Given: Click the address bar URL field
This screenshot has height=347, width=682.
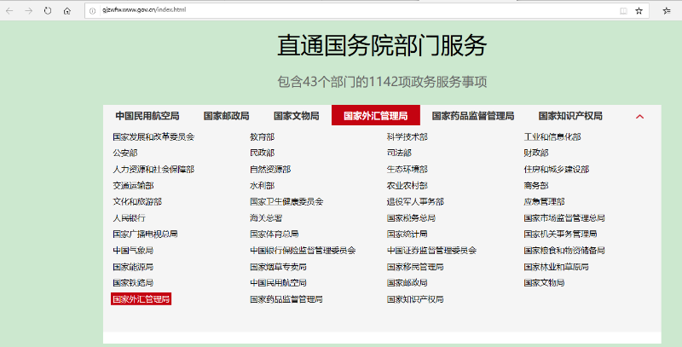Looking at the screenshot, I should 341,10.
